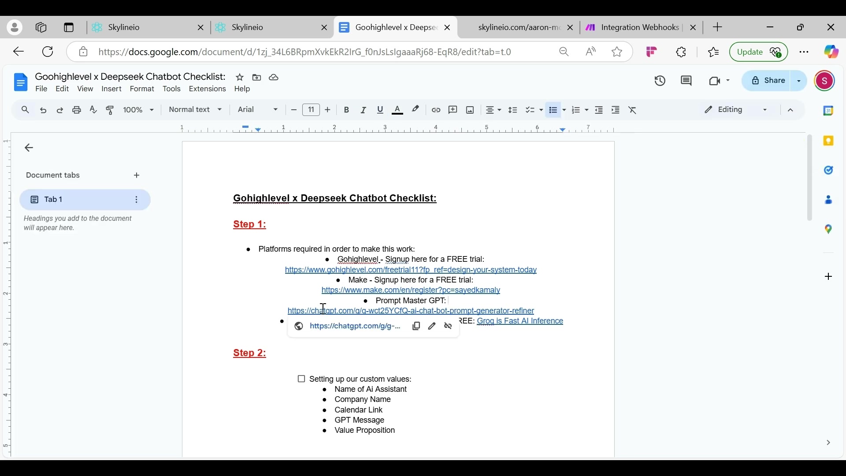Close the document tabs sidebar
Image resolution: width=846 pixels, height=476 pixels.
(29, 148)
